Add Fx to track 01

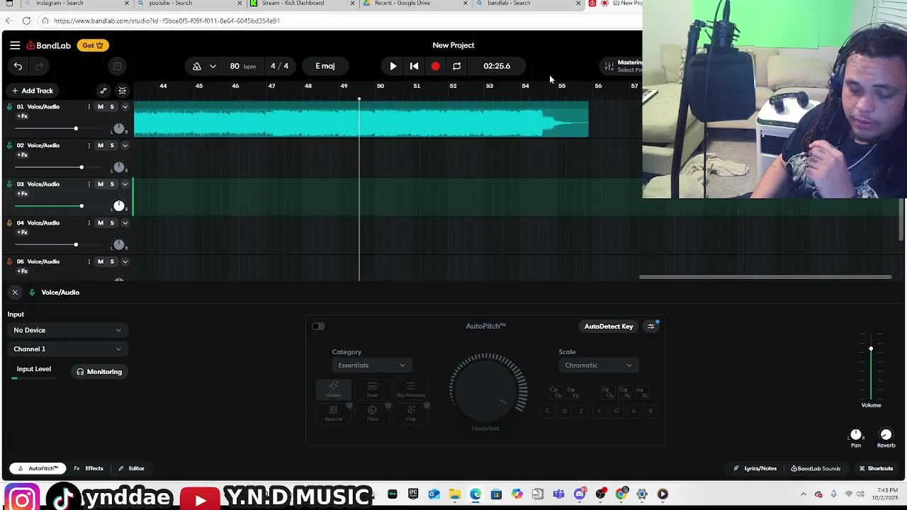(23, 116)
